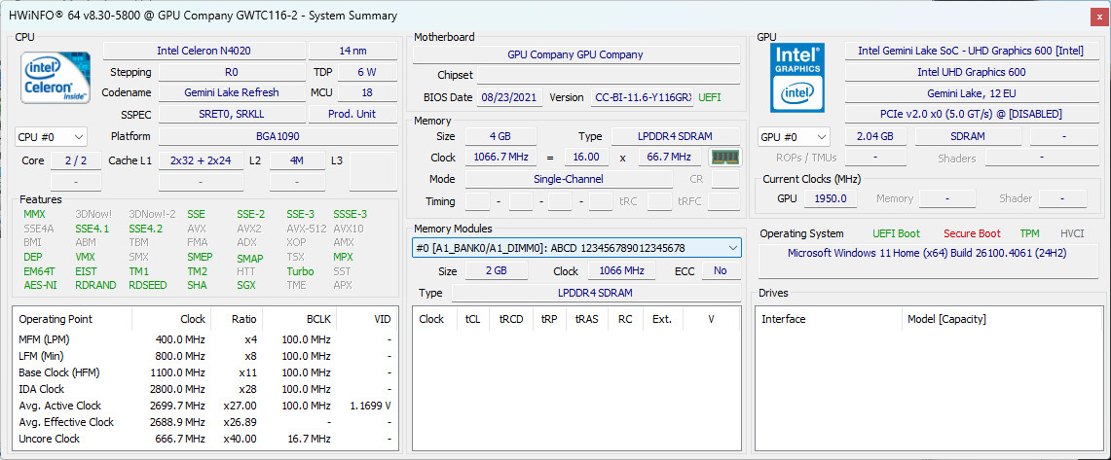This screenshot has width=1111, height=460.
Task: Click the tCL timing column header
Action: (x=472, y=319)
